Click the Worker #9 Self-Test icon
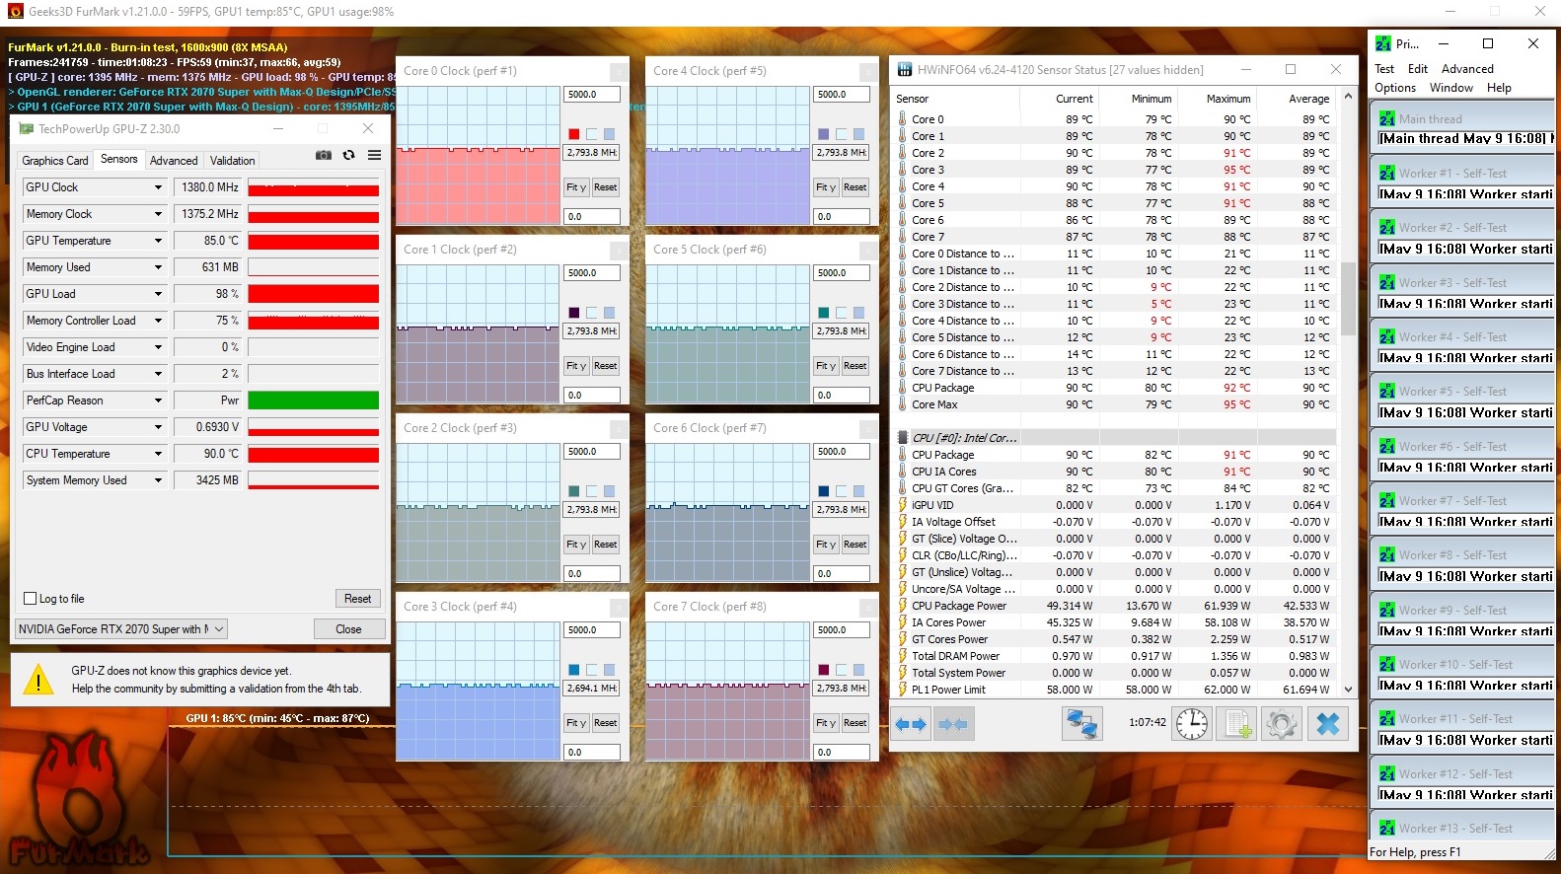The image size is (1561, 874). tap(1387, 611)
